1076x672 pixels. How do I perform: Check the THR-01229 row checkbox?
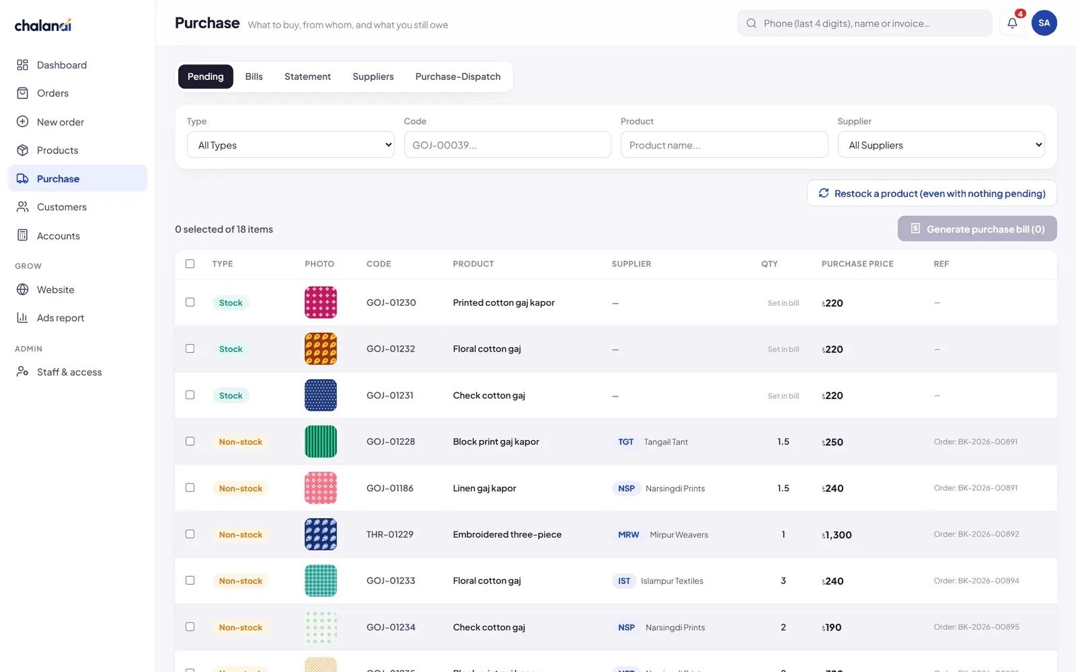click(x=190, y=534)
